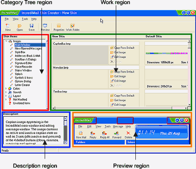The width and height of the screenshot is (196, 169).
Task: Select Splash tree item
Action: pos(19,74)
